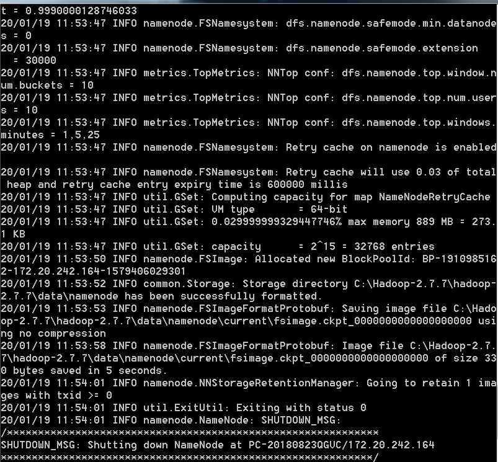Click 'ng no compression' text
Image resolution: width=498 pixels, height=462 pixels.
coord(53,334)
